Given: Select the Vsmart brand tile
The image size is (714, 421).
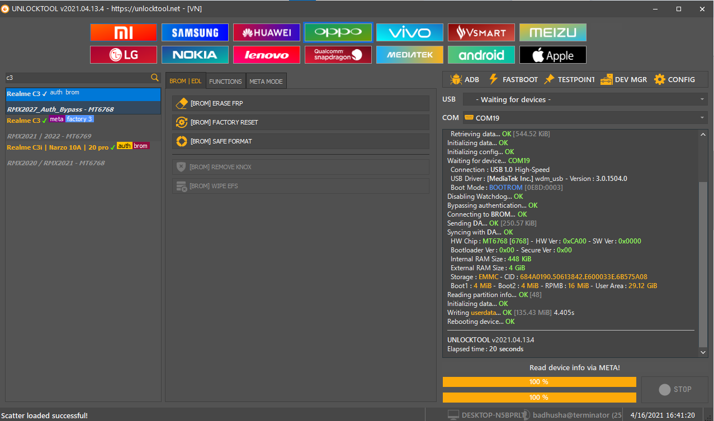Looking at the screenshot, I should (481, 32).
